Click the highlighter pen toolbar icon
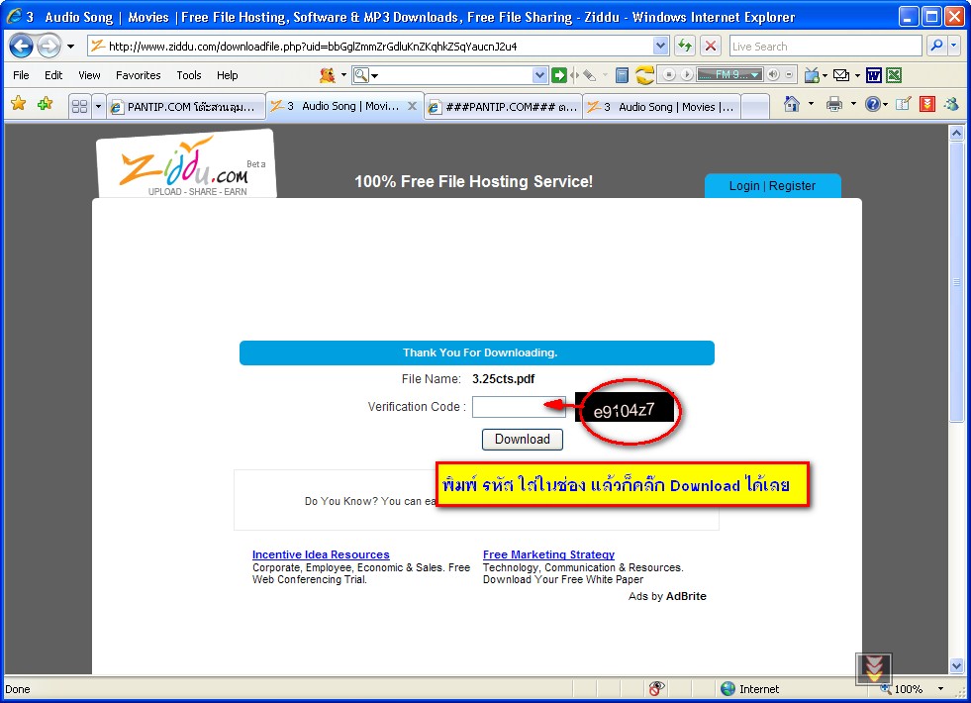The image size is (971, 703). point(590,75)
